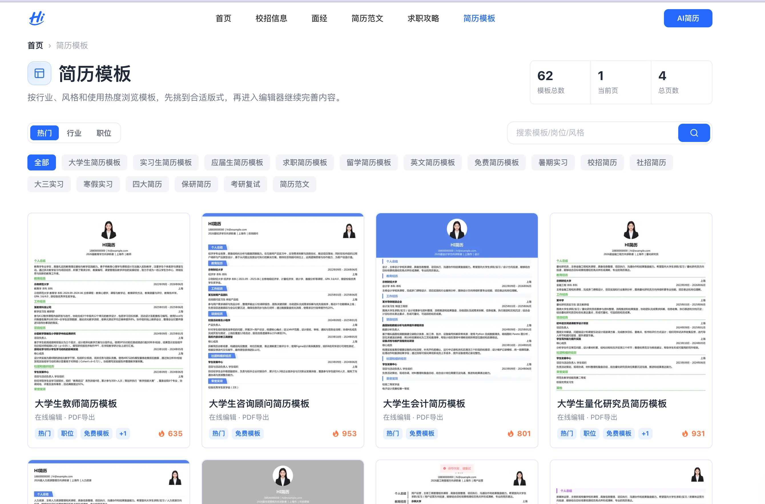This screenshot has width=765, height=504.
Task: Click the 大学生教师简历模板 title
Action: pyautogui.click(x=76, y=403)
